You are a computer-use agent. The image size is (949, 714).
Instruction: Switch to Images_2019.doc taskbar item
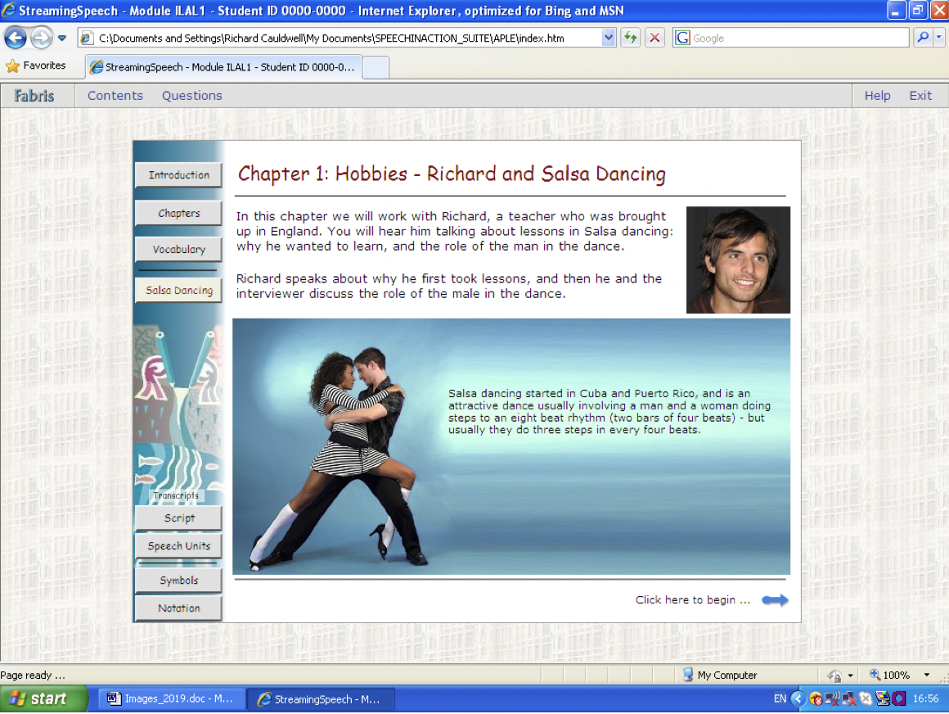tap(171, 699)
